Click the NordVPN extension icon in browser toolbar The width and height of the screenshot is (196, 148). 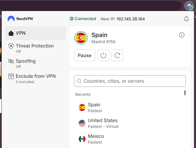click(x=190, y=6)
